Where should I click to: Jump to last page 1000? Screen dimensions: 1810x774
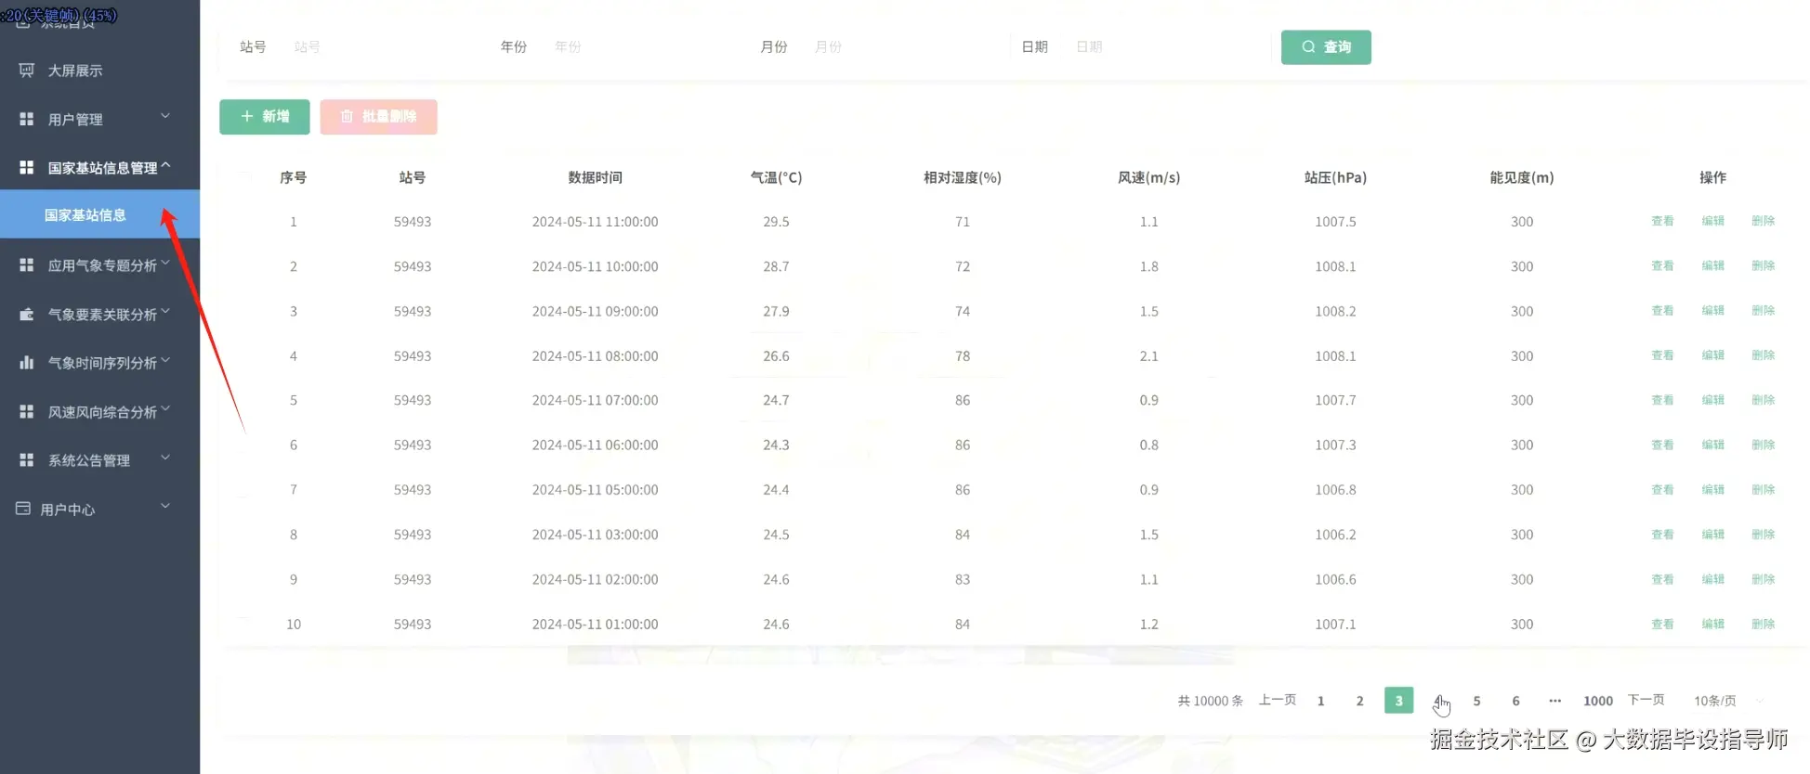tap(1598, 701)
